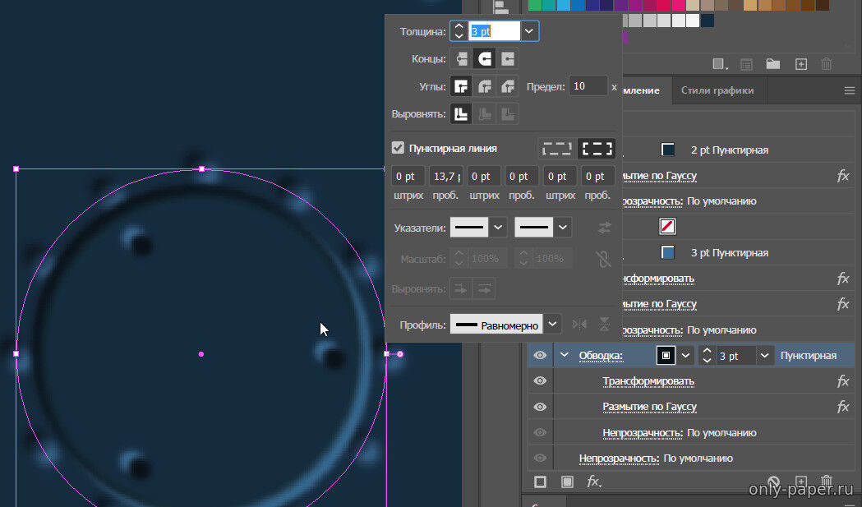Select the butt cap icon in Концы

click(462, 59)
